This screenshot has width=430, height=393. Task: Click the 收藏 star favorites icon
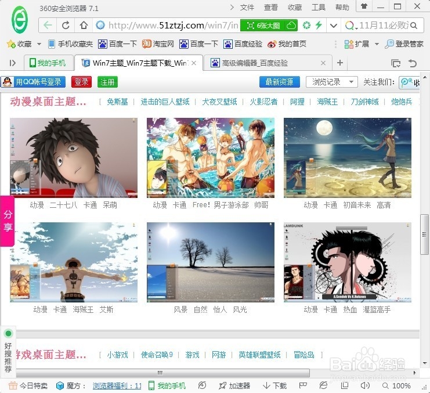tap(11, 44)
